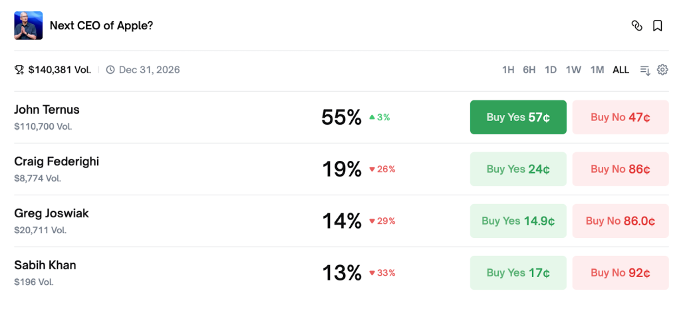
Task: Buy Yes on Sabih Khan at 17¢
Action: click(x=518, y=272)
